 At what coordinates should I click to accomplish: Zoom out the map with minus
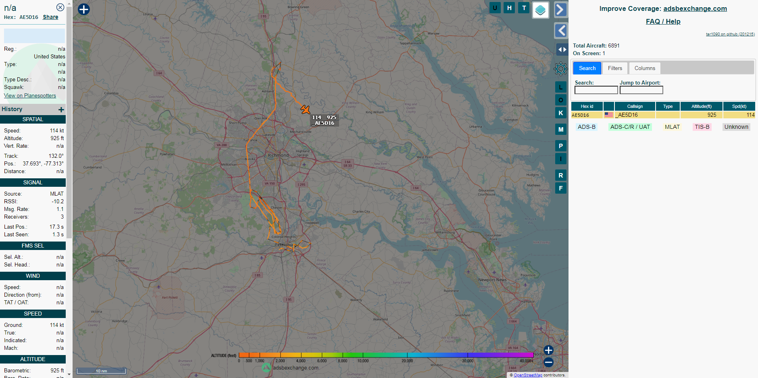click(548, 362)
